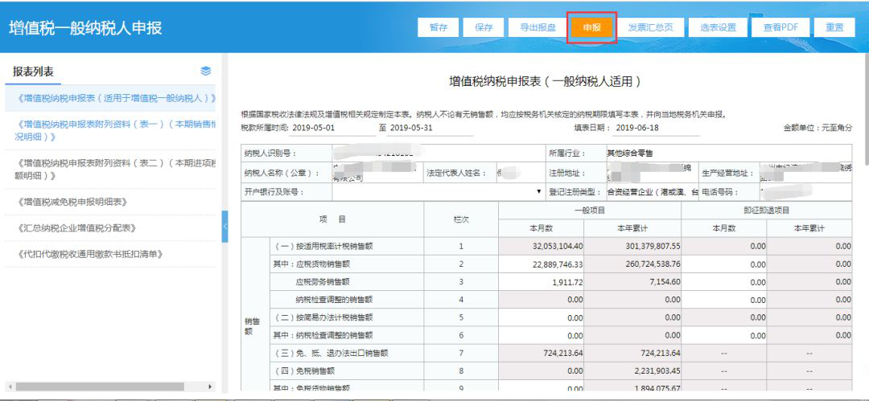Click the 本月数 cell 724,213.64 in row 7

point(541,353)
